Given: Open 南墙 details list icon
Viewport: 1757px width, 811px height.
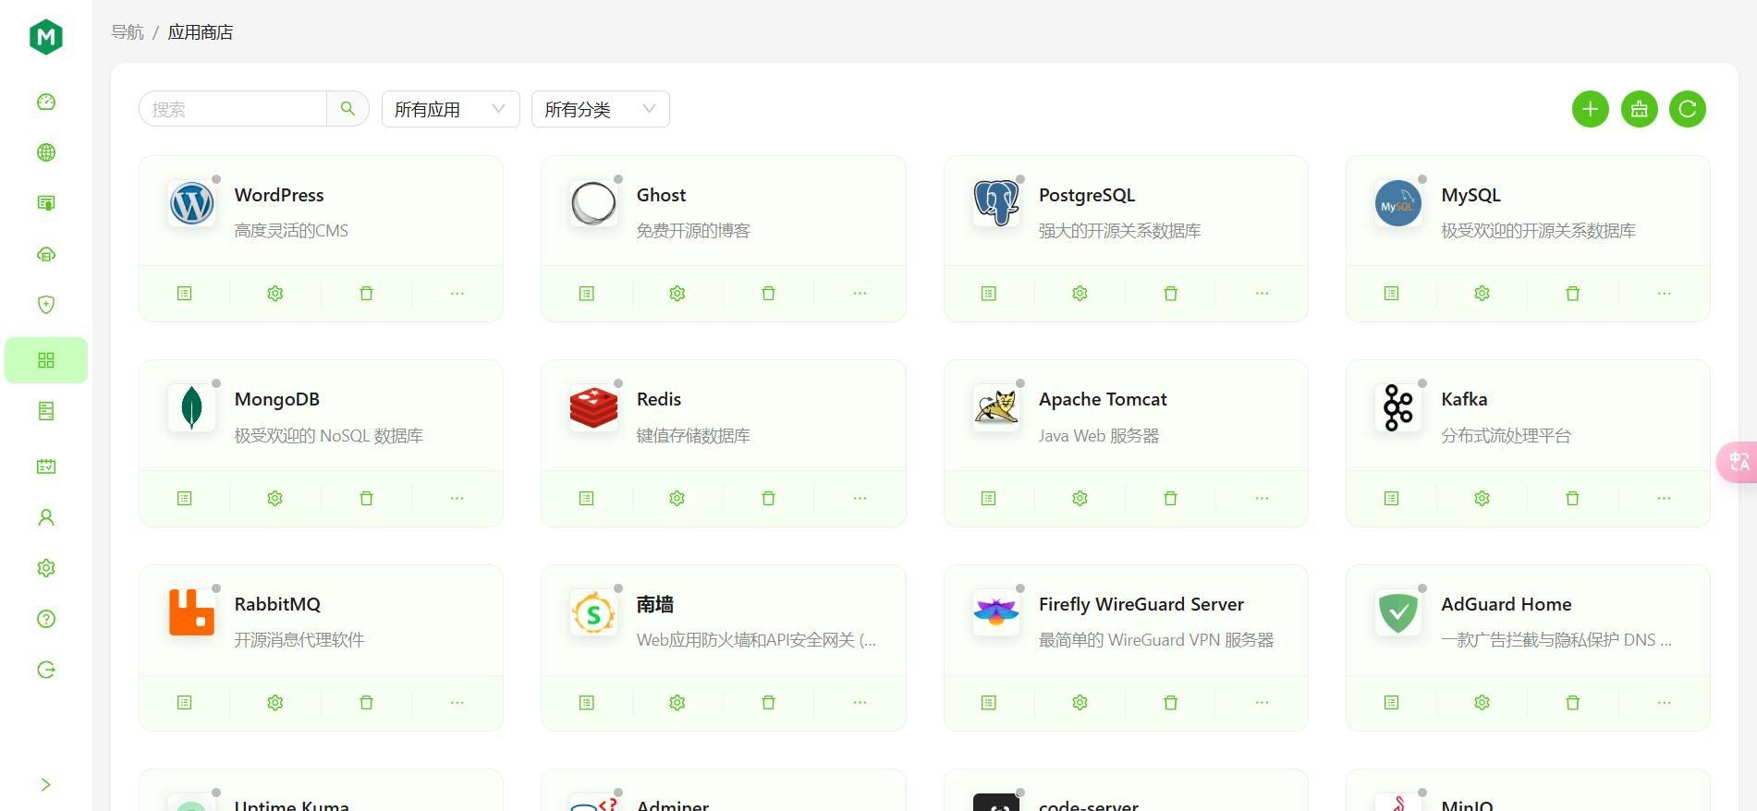Looking at the screenshot, I should [x=587, y=703].
